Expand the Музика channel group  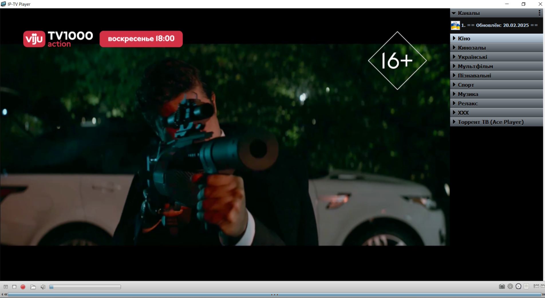(497, 94)
